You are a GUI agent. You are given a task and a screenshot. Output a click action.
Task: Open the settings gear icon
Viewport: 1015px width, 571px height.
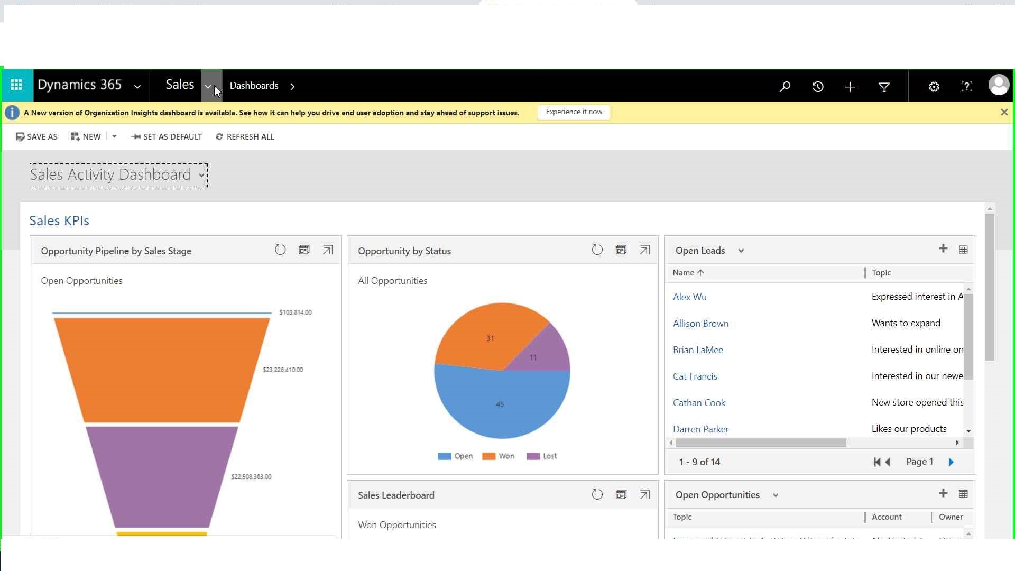934,86
